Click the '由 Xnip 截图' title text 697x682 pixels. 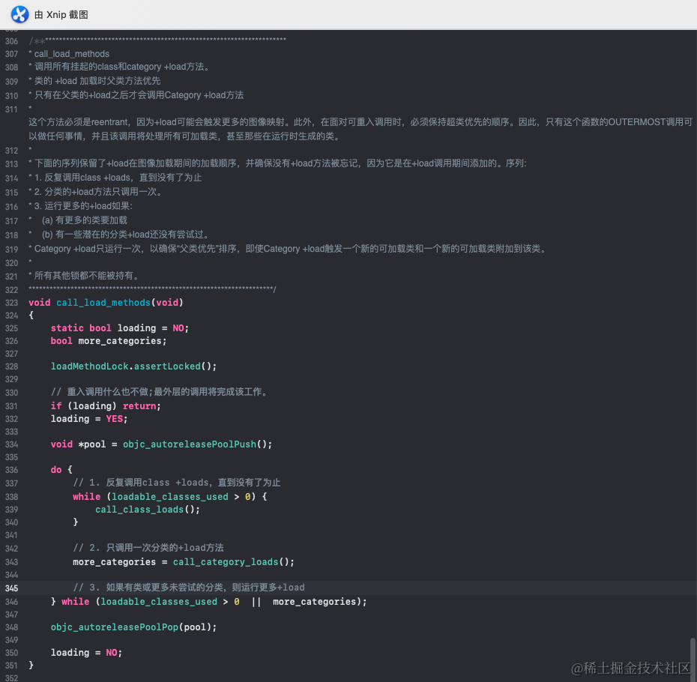(61, 15)
